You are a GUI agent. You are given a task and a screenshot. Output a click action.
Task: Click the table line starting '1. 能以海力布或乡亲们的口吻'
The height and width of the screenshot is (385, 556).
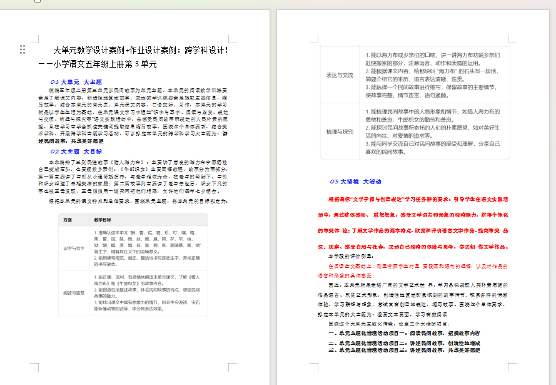pos(433,55)
